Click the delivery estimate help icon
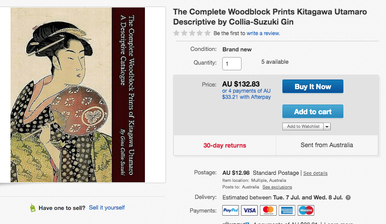 [x=348, y=198]
